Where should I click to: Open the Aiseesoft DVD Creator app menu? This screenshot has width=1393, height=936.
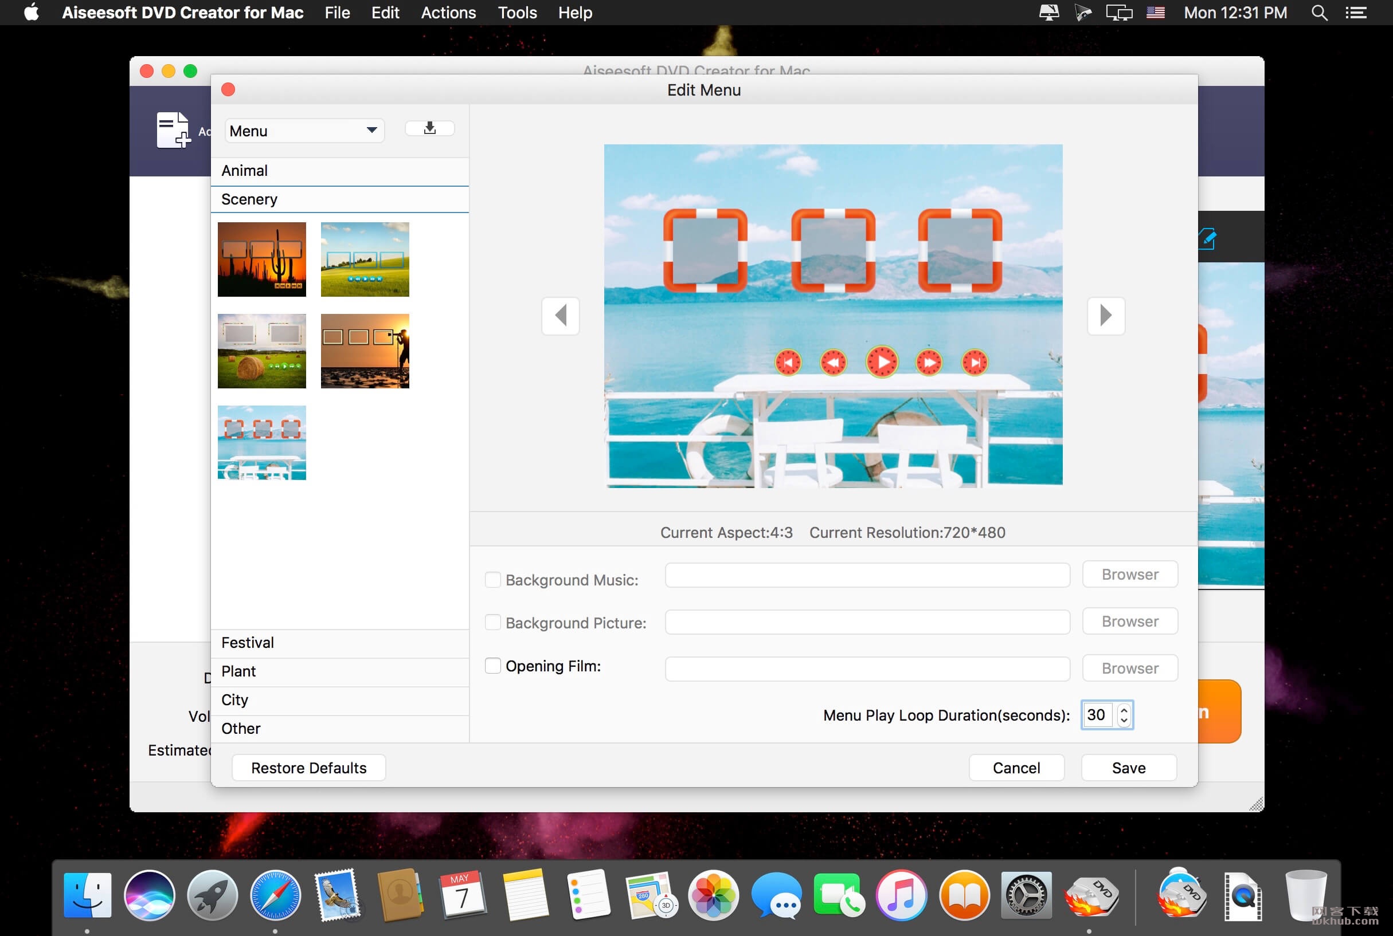[x=183, y=13]
